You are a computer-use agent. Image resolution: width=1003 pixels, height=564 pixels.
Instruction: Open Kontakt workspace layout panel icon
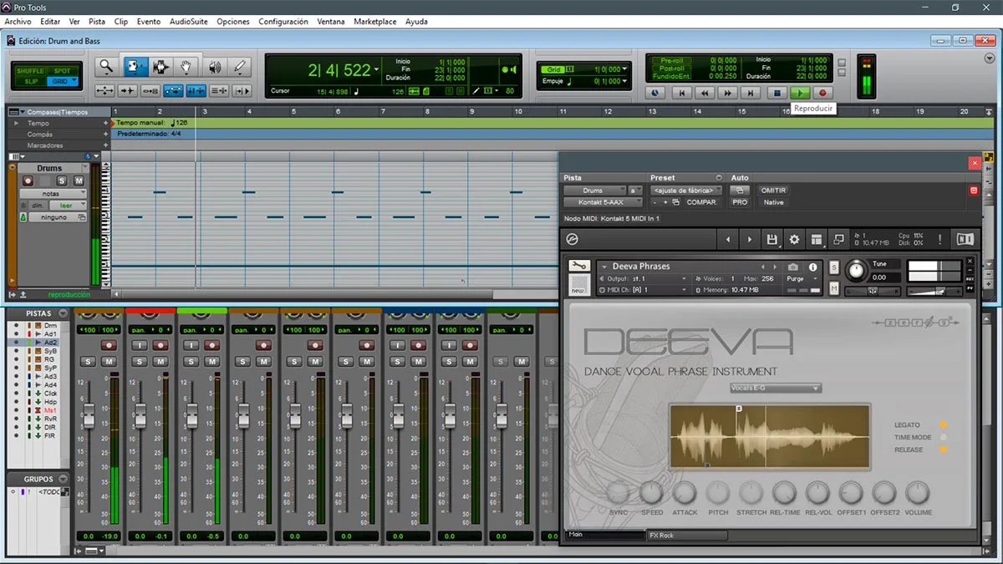coord(817,239)
